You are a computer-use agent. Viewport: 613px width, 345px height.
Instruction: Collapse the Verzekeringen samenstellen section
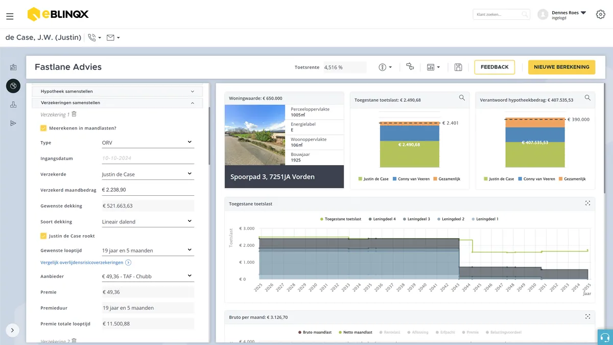pos(117,103)
